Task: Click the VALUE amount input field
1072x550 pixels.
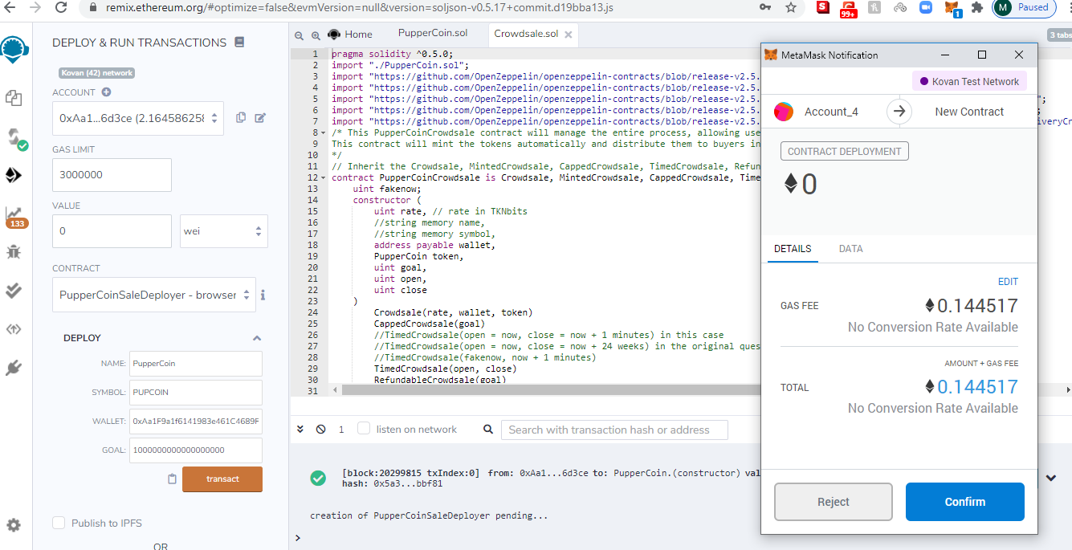Action: (x=112, y=231)
